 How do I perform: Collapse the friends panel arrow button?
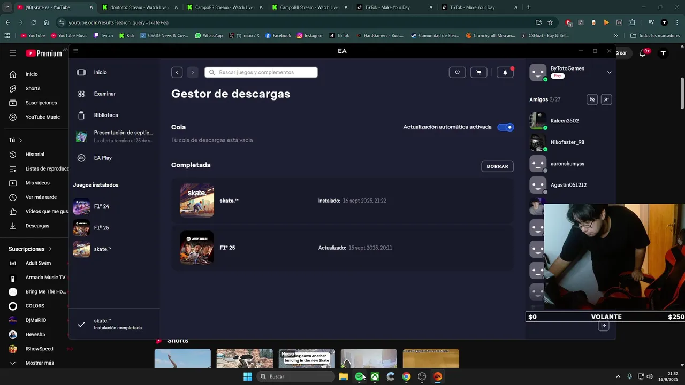(x=603, y=326)
